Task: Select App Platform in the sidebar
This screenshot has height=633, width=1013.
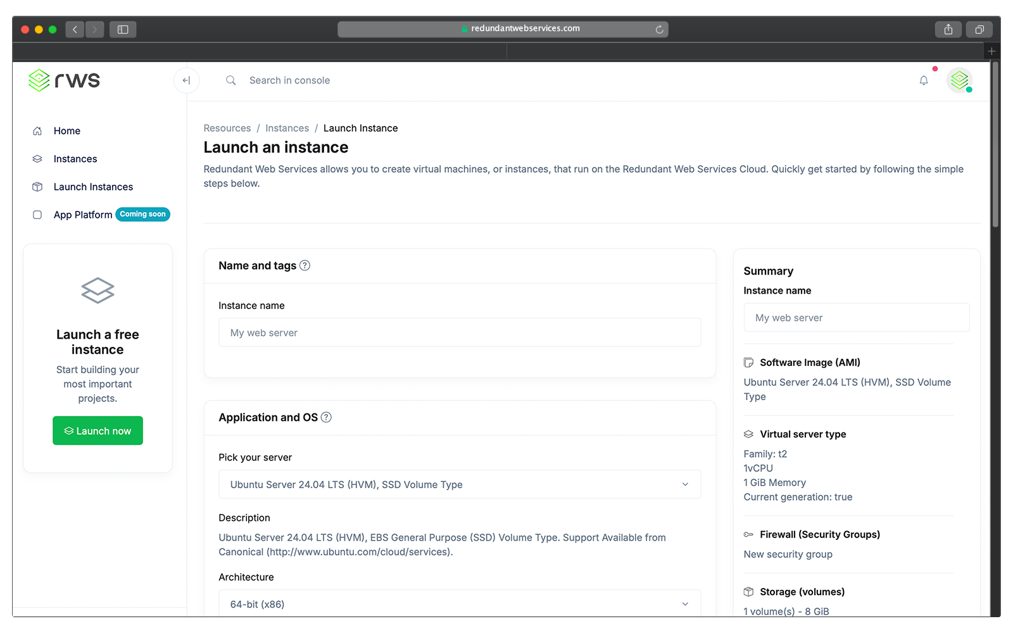Action: click(x=83, y=215)
